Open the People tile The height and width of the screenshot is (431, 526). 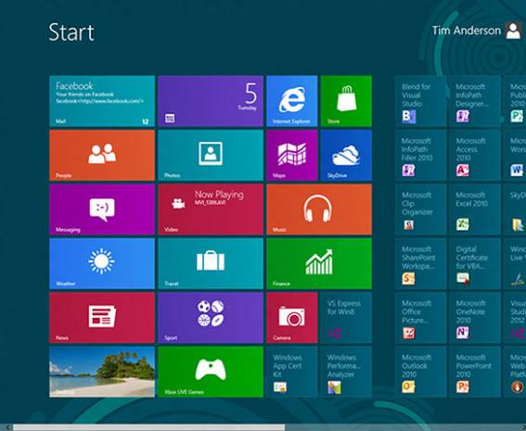102,155
